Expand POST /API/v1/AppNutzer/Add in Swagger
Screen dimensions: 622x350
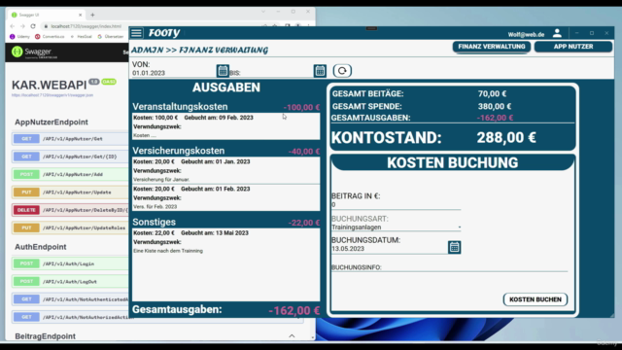click(70, 175)
